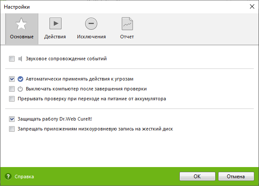Image resolution: width=259 pixels, height=186 pixels.
Task: Open the Исключения tab label
Action: 91,37
